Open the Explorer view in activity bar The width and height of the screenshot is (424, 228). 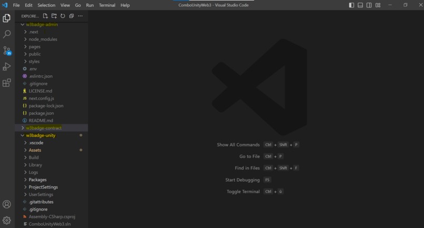click(7, 18)
